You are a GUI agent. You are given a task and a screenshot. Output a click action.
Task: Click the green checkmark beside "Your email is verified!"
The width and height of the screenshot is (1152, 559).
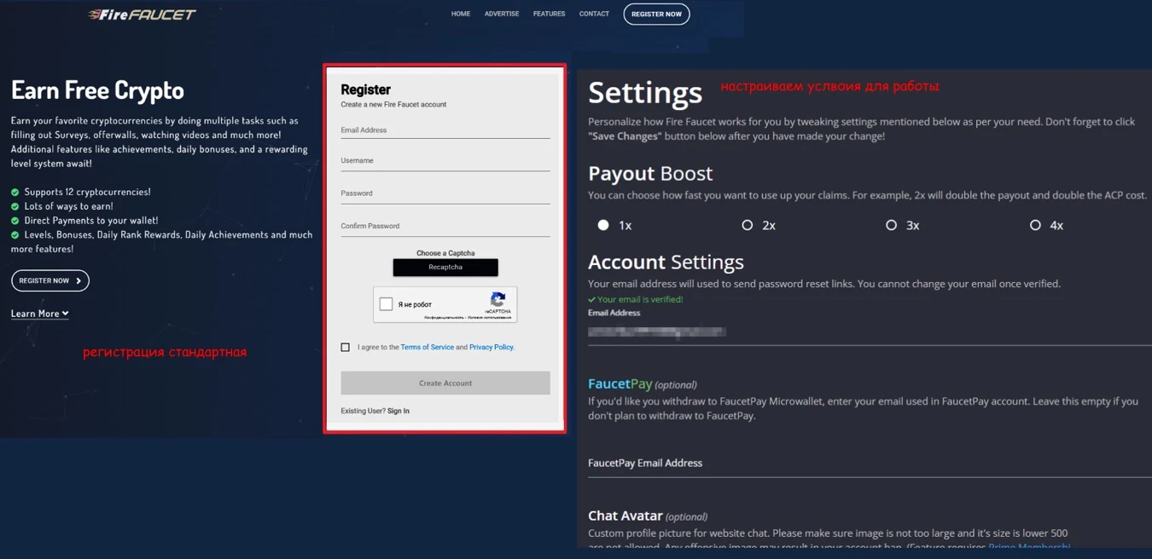click(x=591, y=300)
